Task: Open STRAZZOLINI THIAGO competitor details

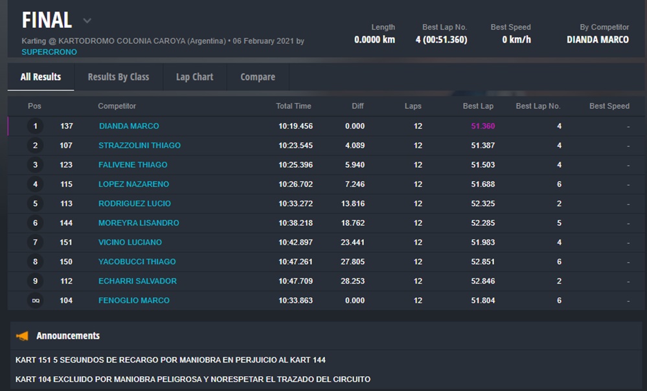Action: click(139, 146)
